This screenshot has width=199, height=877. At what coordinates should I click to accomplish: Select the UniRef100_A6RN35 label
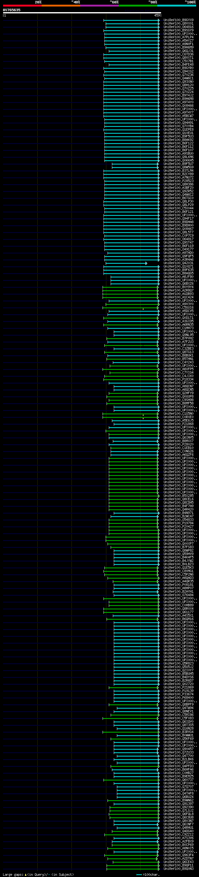[x=178, y=324]
